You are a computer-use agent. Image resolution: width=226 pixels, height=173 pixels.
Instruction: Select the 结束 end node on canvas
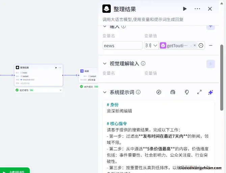[x=89, y=75]
